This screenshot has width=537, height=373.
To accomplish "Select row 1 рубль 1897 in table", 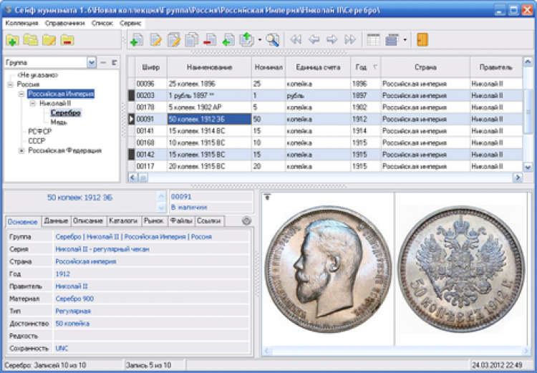I will (x=325, y=95).
